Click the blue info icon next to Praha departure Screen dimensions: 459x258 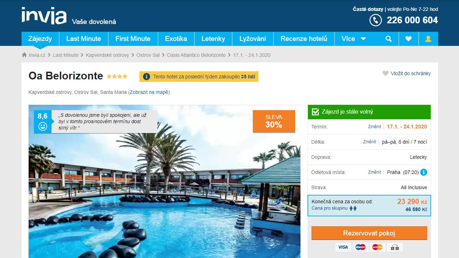click(424, 172)
